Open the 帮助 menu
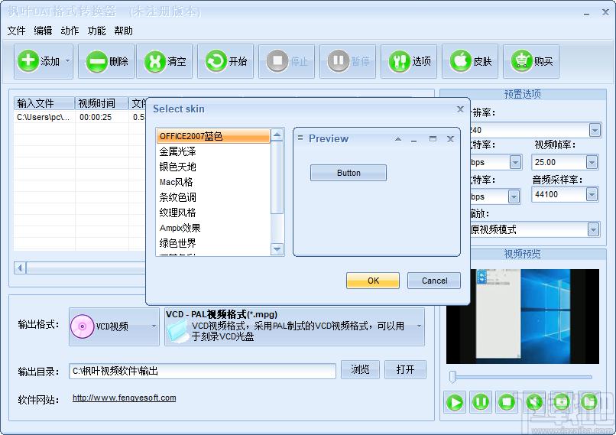The width and height of the screenshot is (616, 435). pos(123,31)
